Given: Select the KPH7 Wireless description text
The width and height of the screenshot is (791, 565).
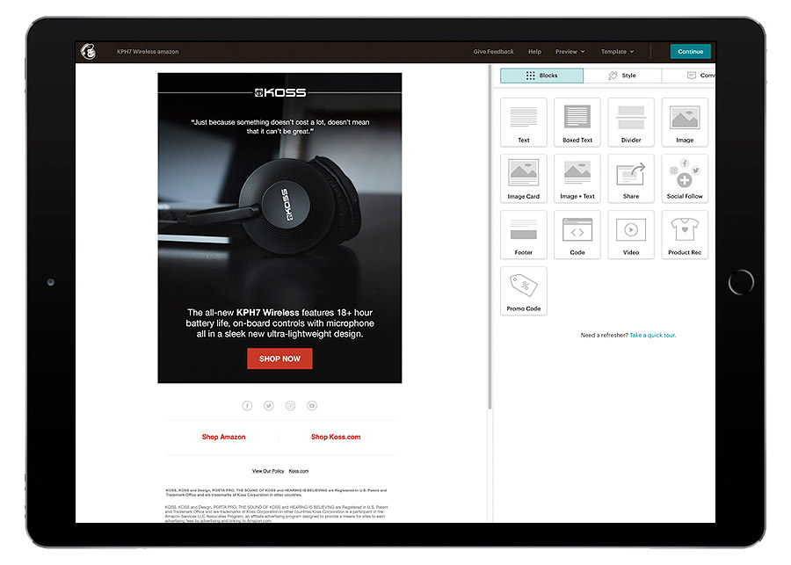Looking at the screenshot, I should point(280,323).
